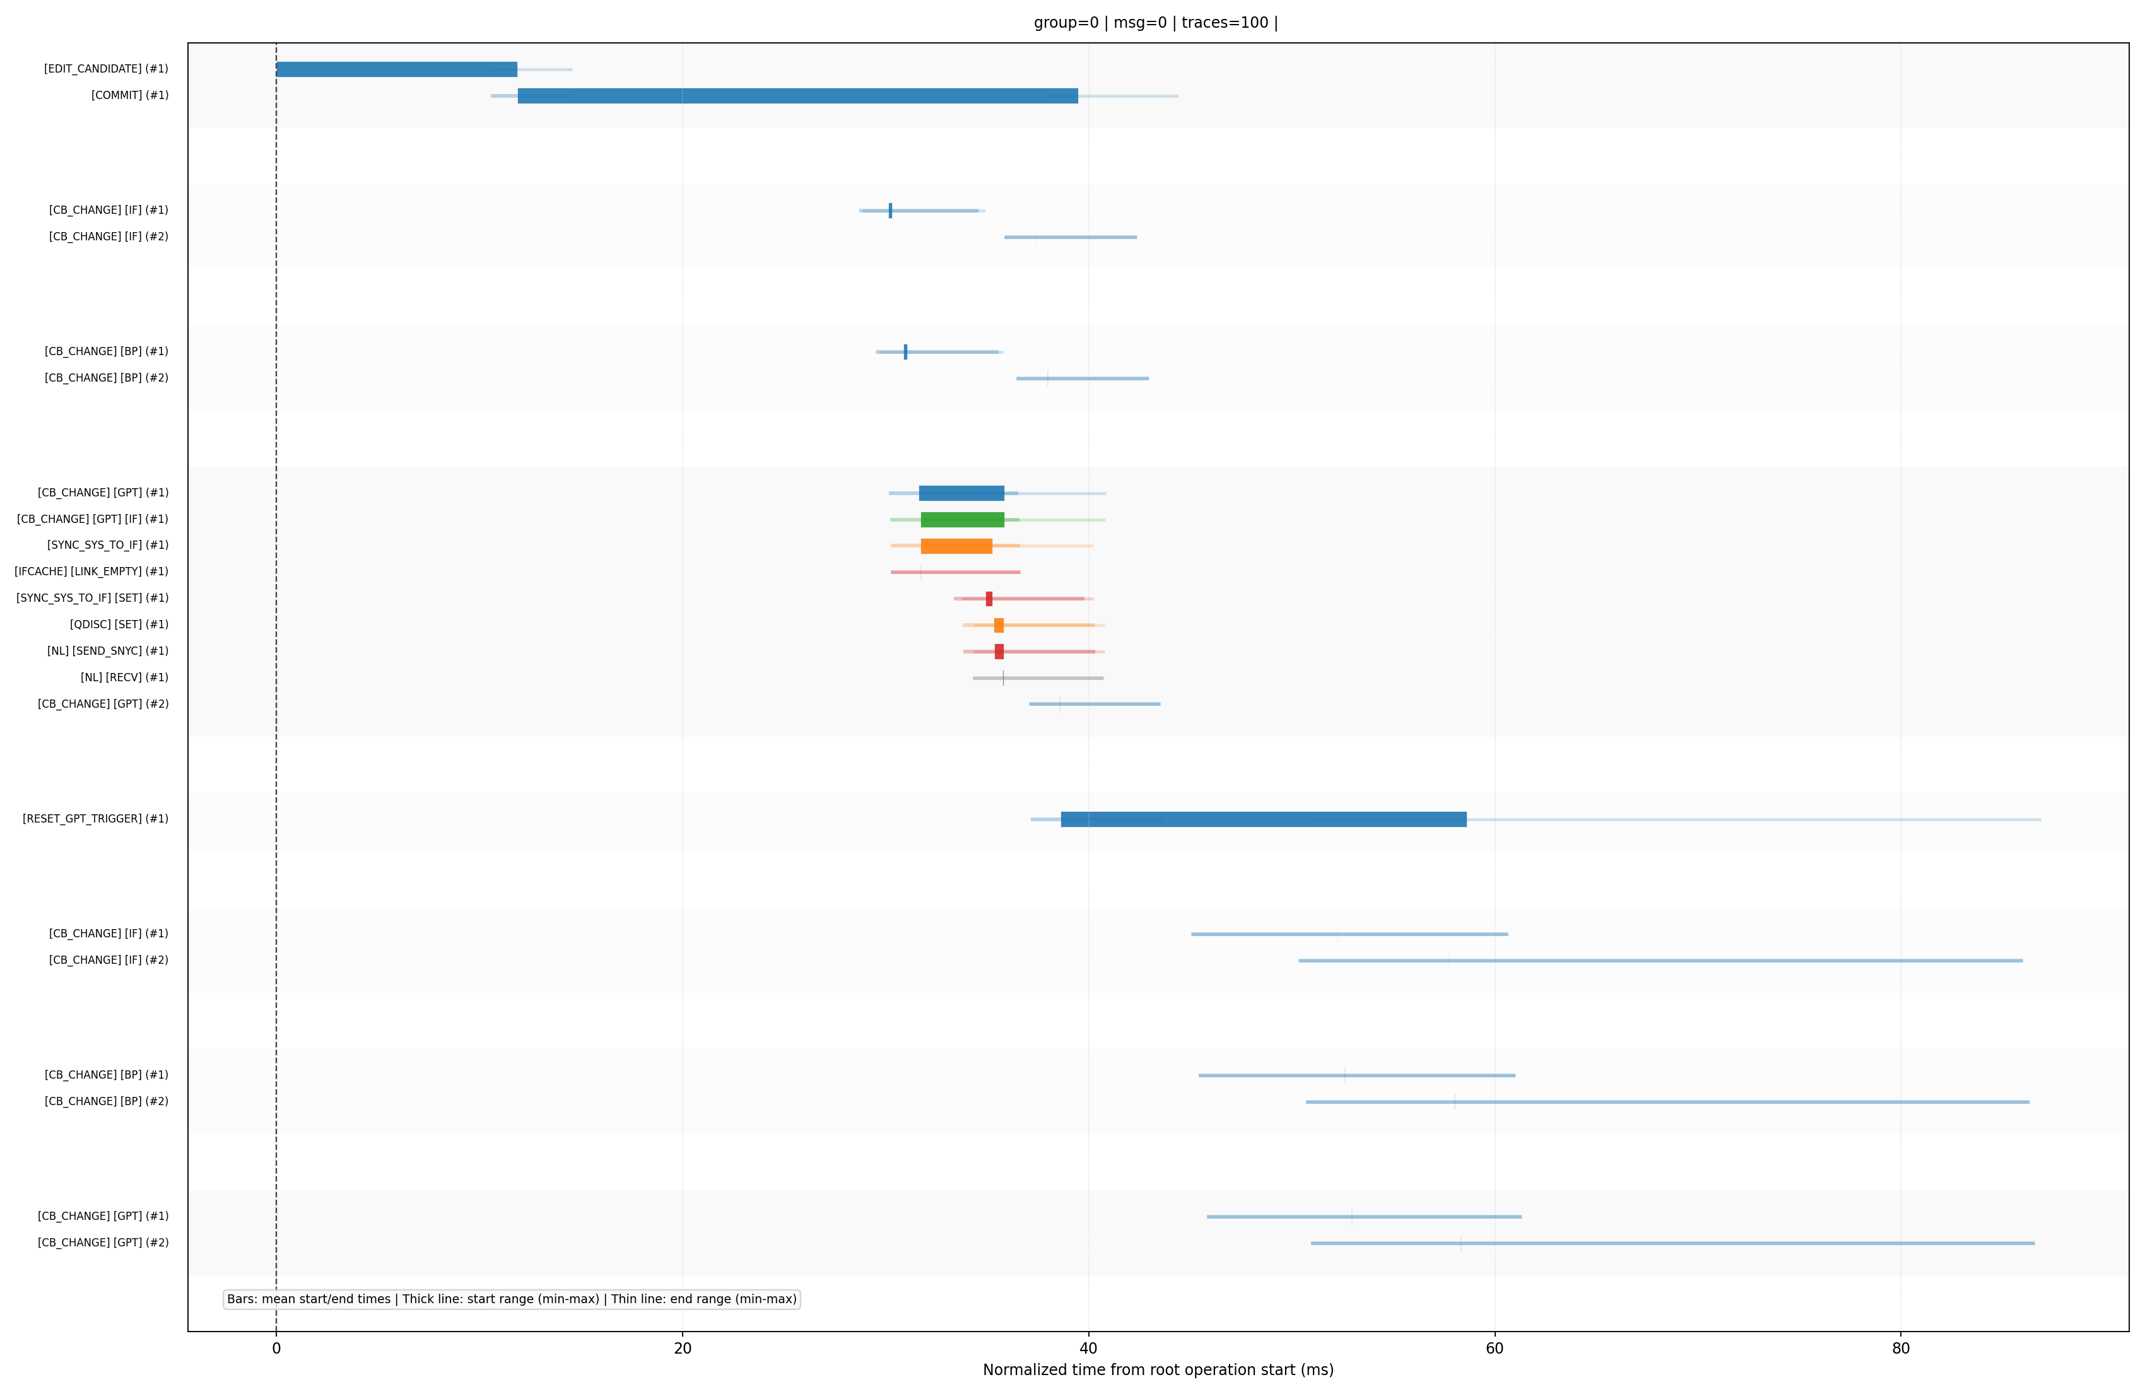Click the small orange marker on QDISC SET row
The width and height of the screenshot is (2145, 1394).
point(999,625)
